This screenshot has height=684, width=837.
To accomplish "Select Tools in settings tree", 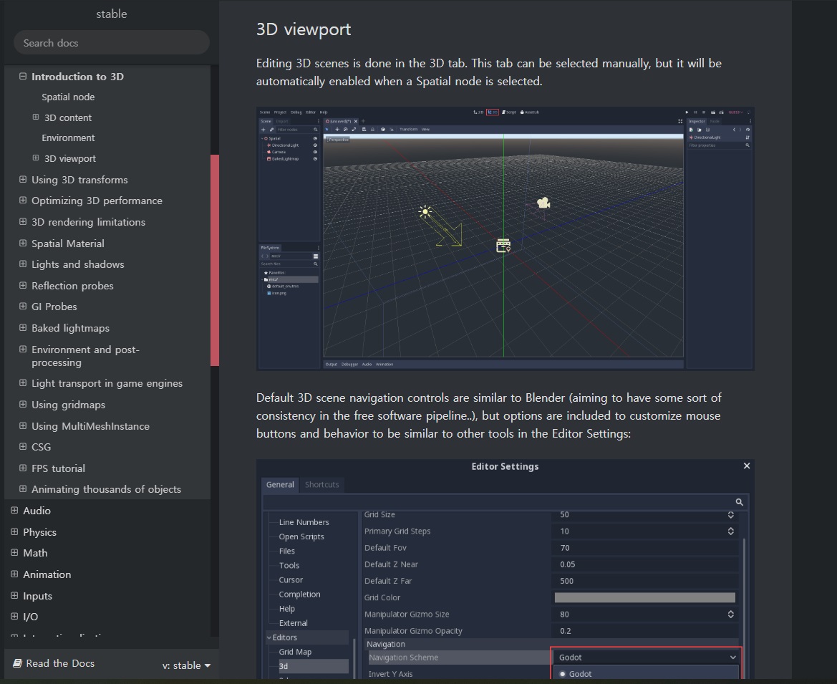I will [x=289, y=565].
